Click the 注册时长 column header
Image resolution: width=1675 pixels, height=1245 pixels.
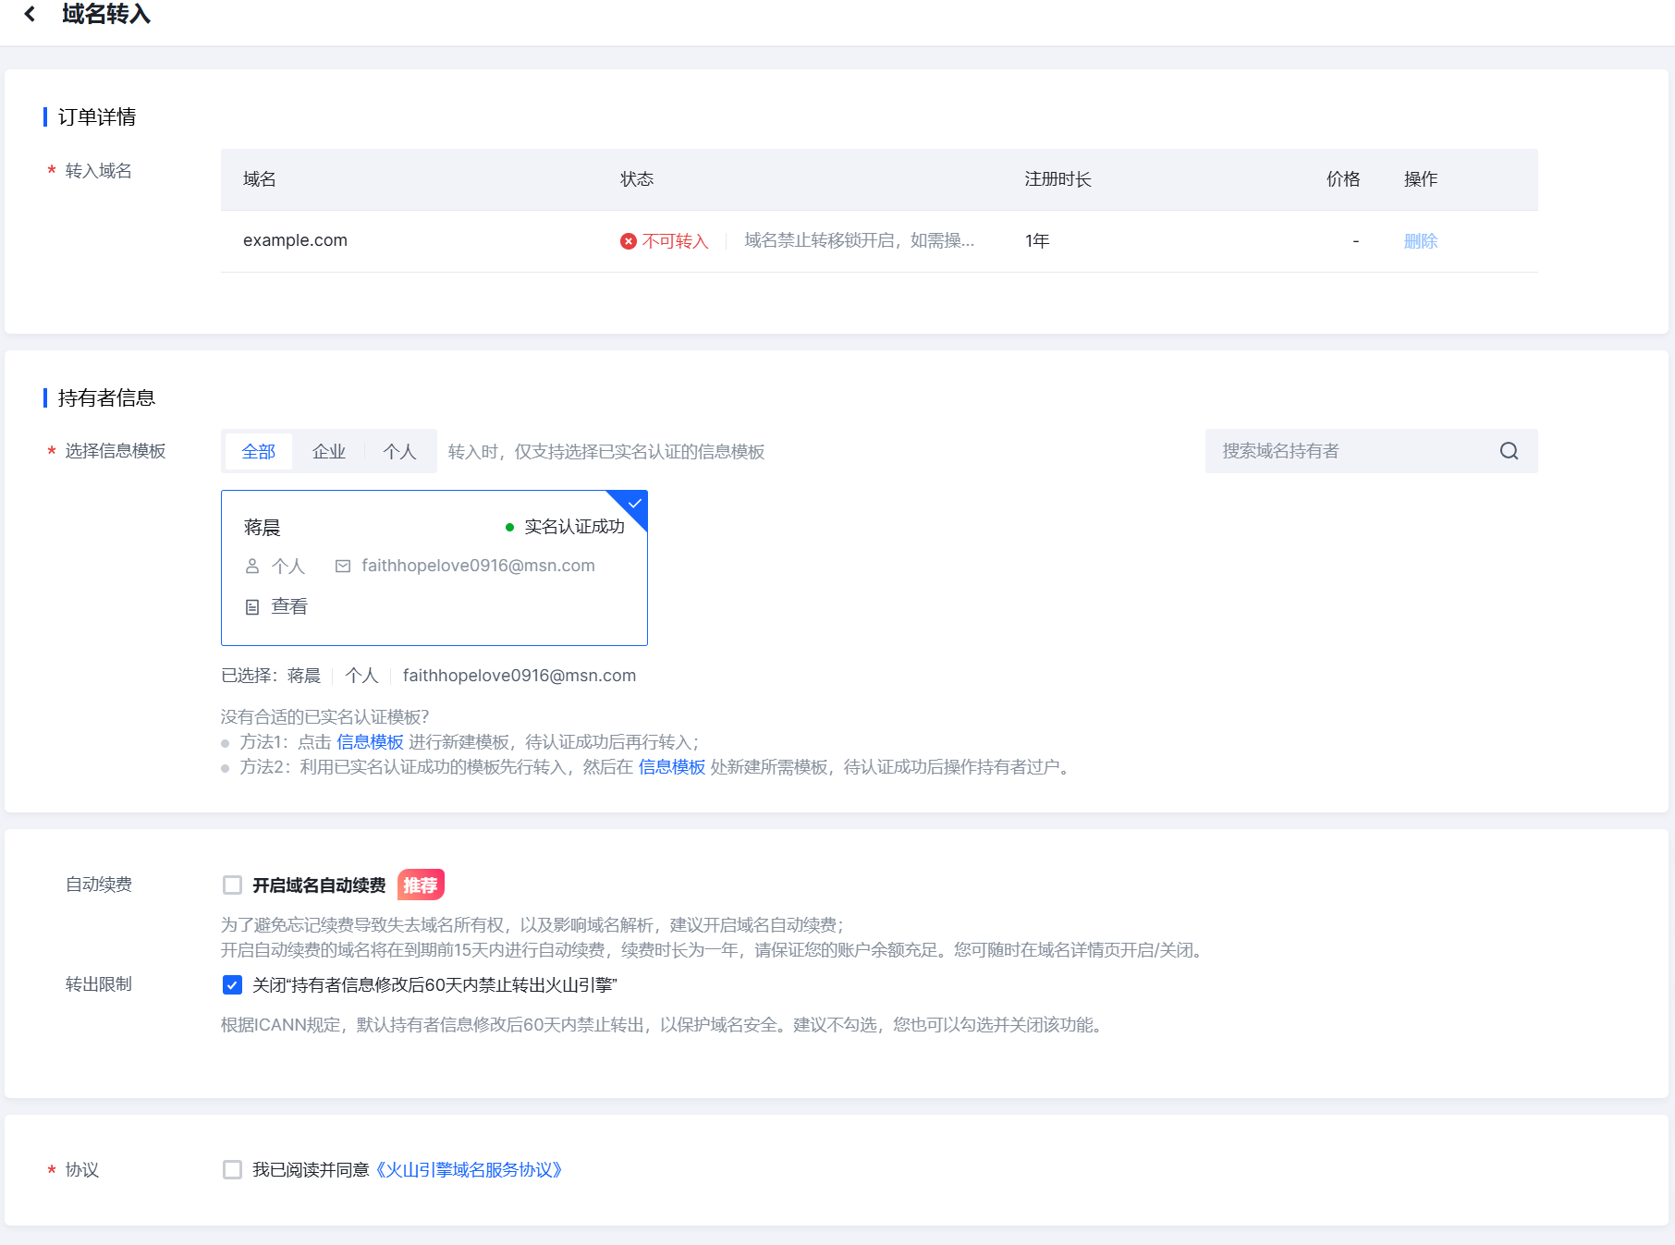(1058, 179)
